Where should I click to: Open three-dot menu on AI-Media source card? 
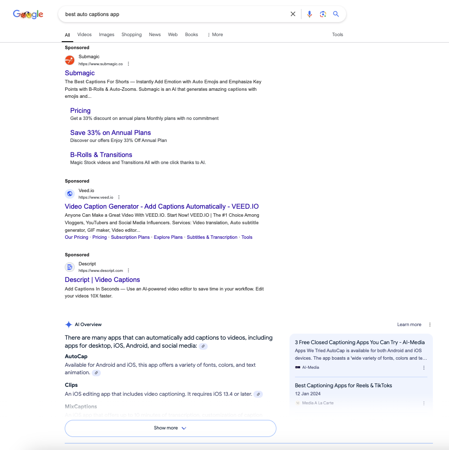424,368
